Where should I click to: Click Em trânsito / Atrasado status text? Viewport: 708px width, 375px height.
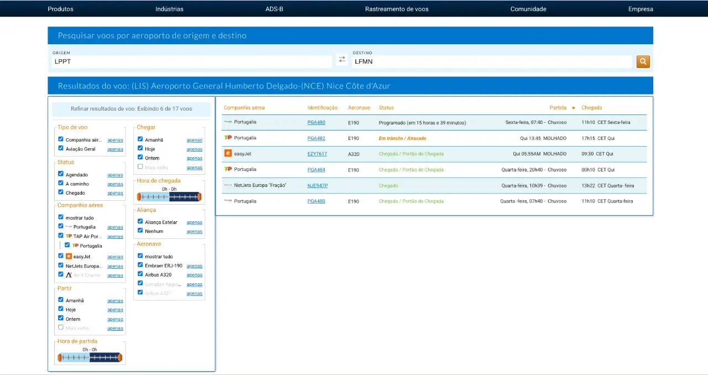point(403,138)
